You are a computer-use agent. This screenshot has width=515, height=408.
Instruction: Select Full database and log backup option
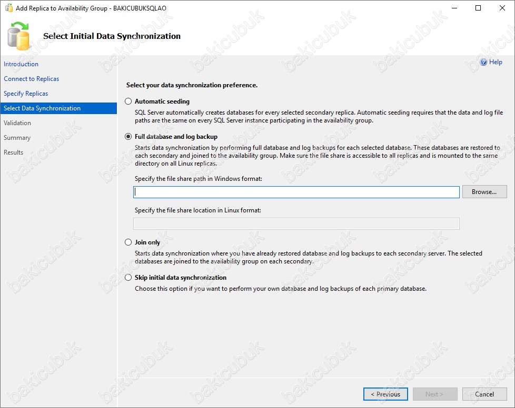point(128,136)
